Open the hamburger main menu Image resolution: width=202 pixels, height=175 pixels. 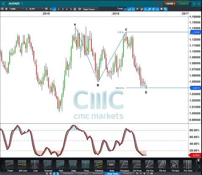coord(3,3)
